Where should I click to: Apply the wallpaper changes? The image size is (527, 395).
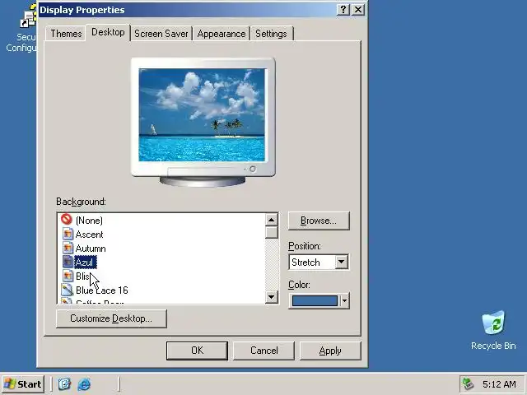point(330,351)
